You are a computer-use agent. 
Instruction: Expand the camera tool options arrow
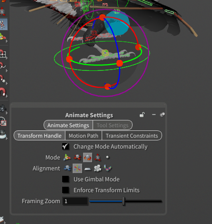point(7,113)
